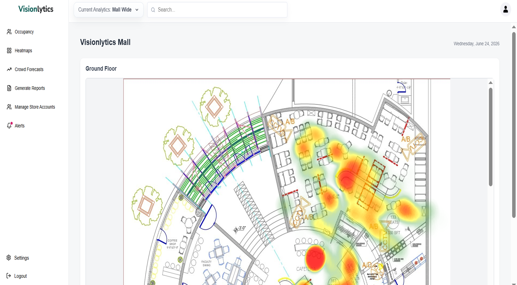
Task: Click the Mall Wide dropdown chevron
Action: 137,10
